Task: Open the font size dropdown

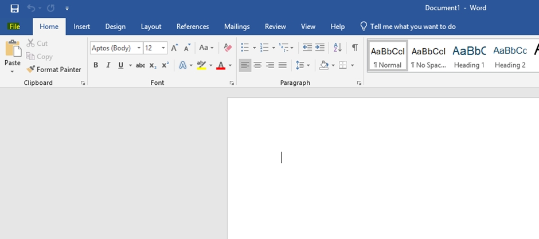Action: tap(164, 48)
